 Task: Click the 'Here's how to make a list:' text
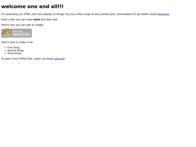[17, 42]
